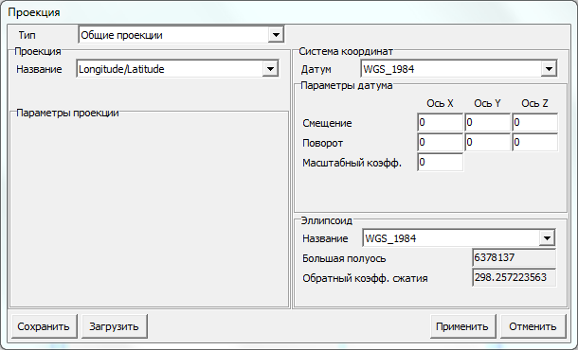This screenshot has height=350, width=578.
Task: Open the Датум WGS_1984 dropdown
Action: coord(549,69)
